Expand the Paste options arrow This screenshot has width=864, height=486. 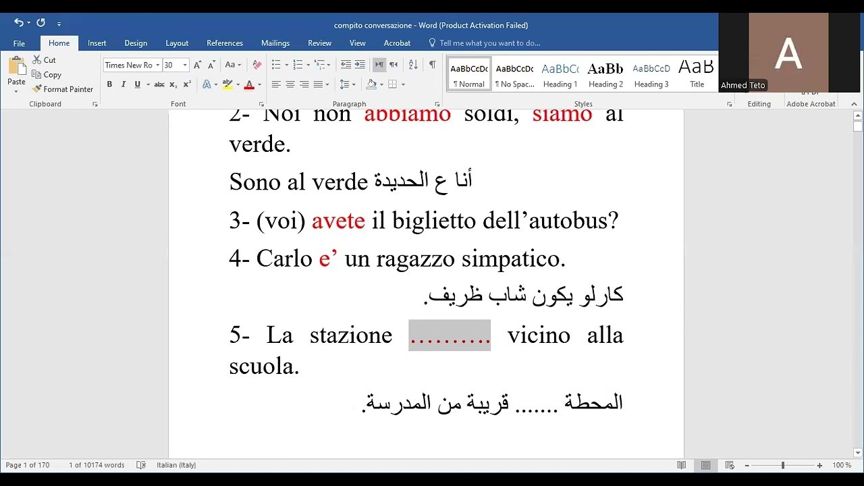click(x=16, y=90)
